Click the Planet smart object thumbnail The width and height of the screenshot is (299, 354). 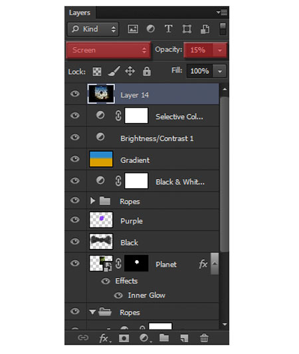tap(101, 264)
